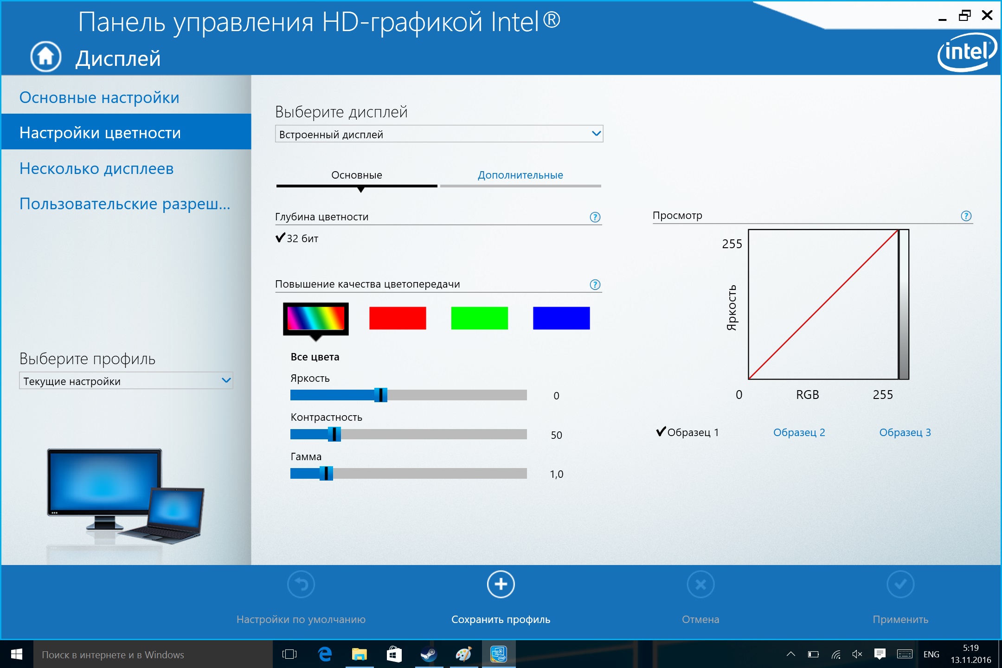Open Настройки цветности section
The image size is (1002, 668).
point(126,132)
